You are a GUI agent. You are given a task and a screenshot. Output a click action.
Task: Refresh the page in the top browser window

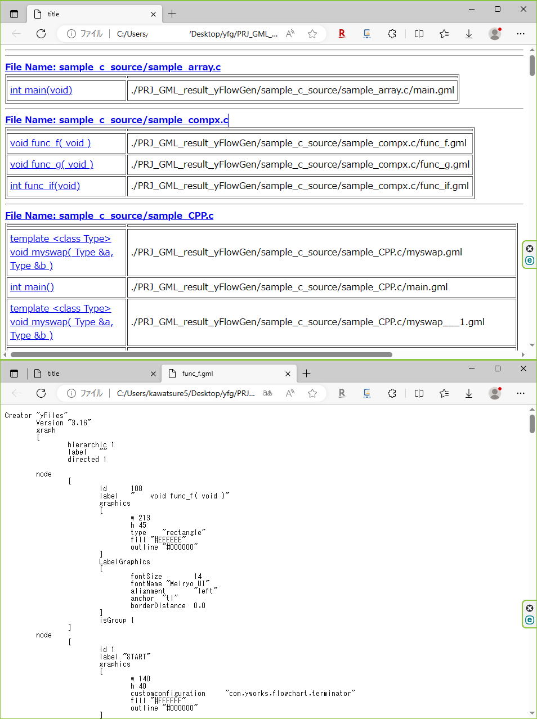(41, 34)
